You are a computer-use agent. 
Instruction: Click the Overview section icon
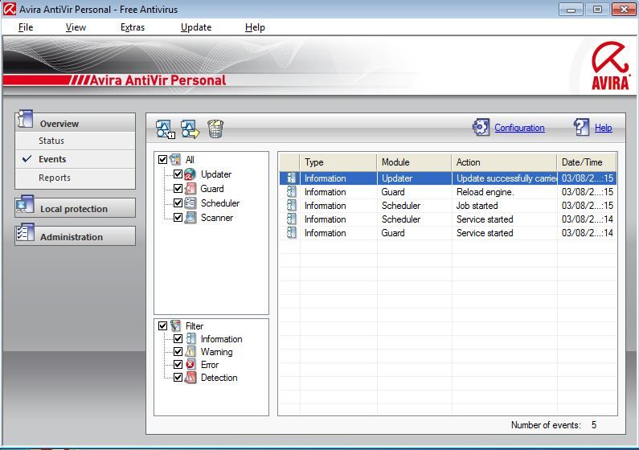[x=25, y=119]
